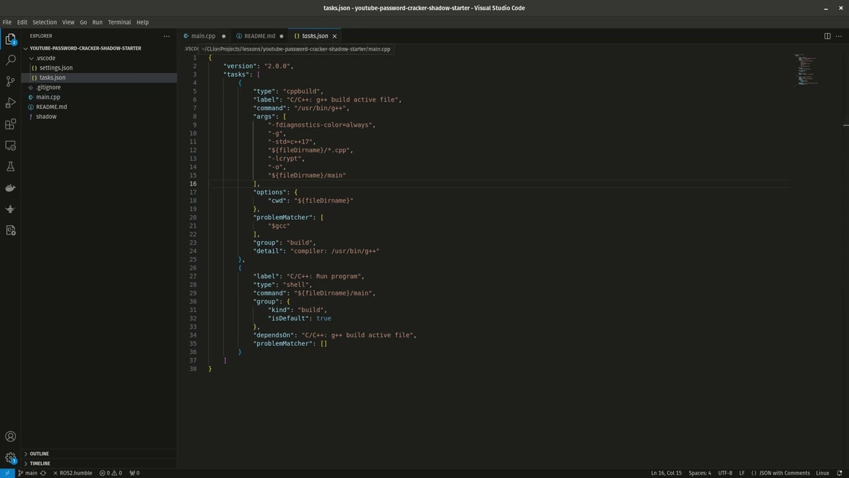Open the editor More Actions ellipsis
Viewport: 849px width, 478px height.
[839, 36]
